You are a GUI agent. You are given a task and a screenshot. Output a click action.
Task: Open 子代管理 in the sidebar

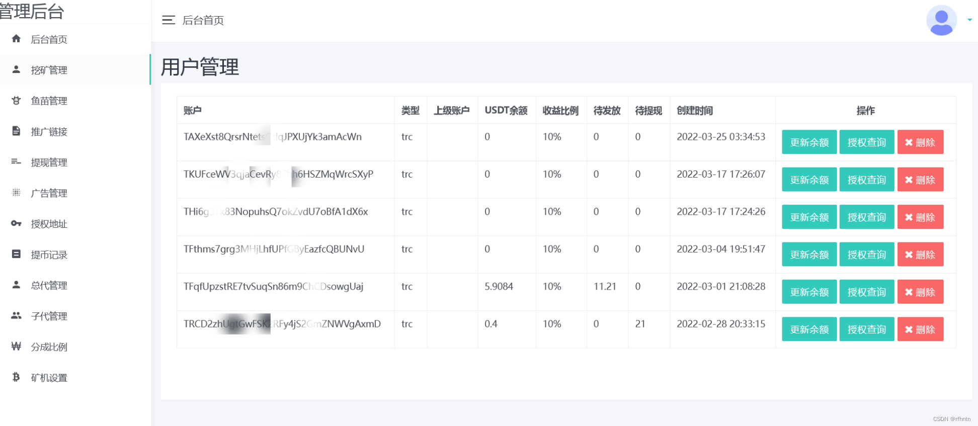75,316
